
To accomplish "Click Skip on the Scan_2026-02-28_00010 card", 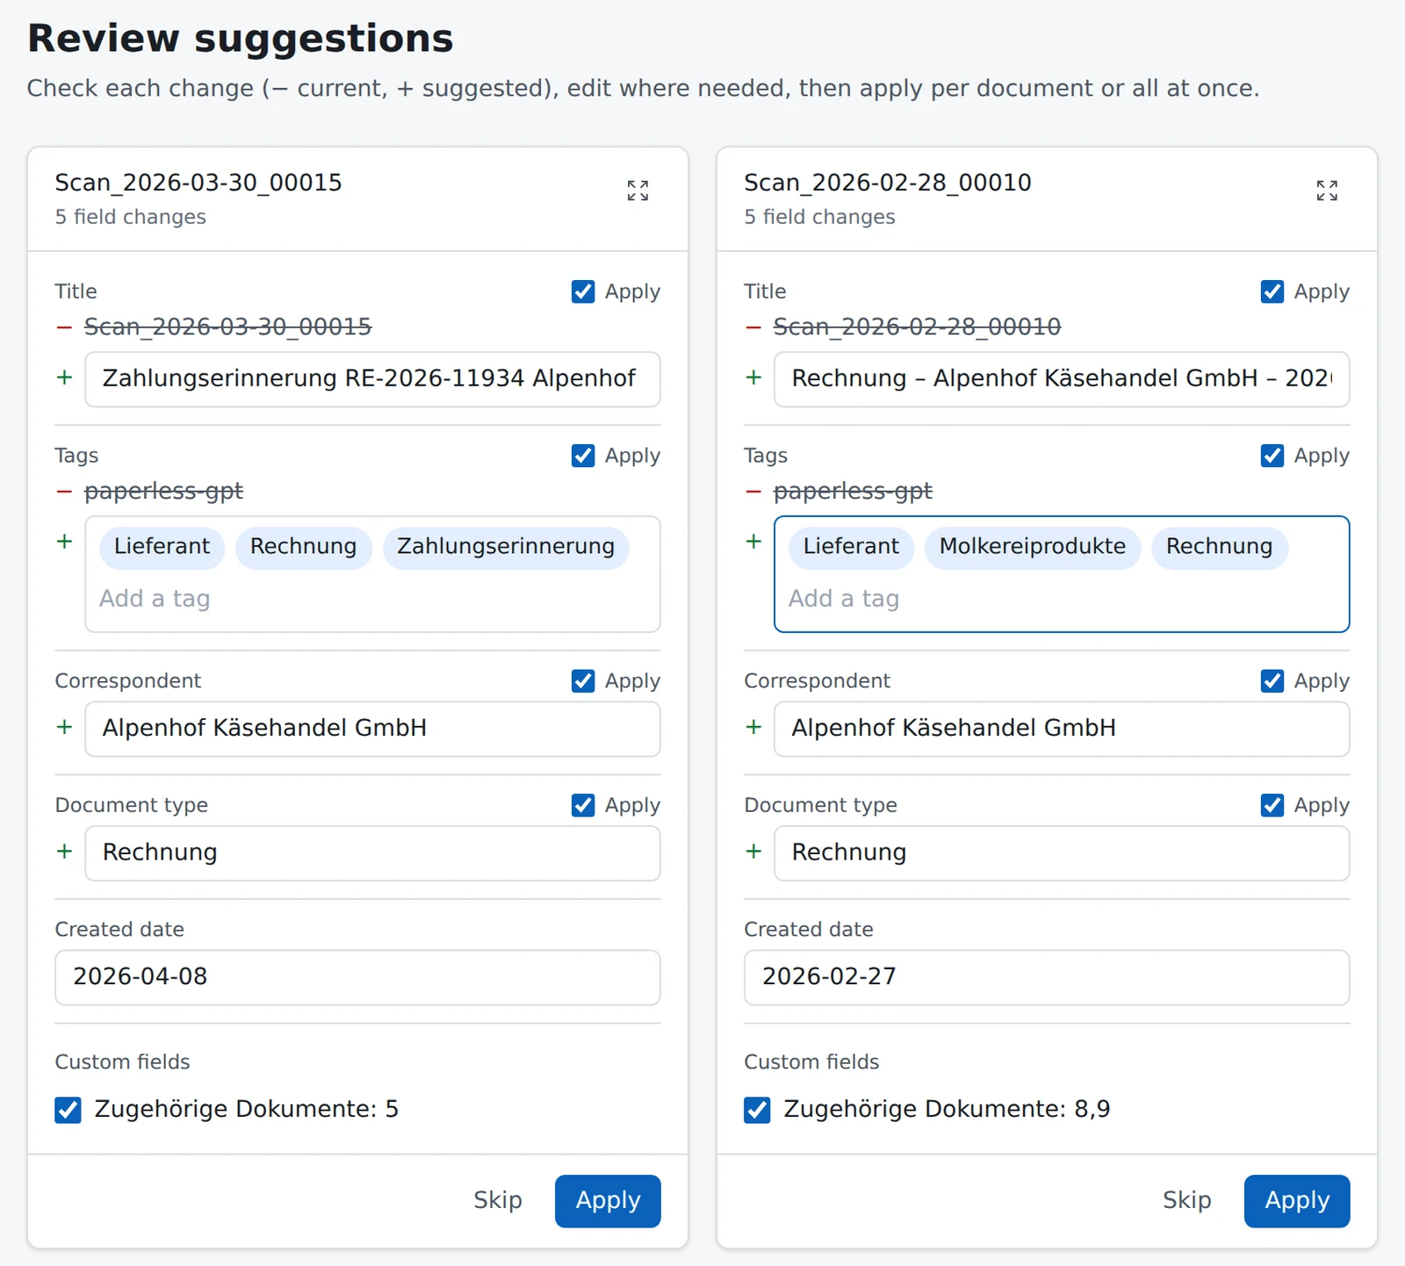I will [x=1187, y=1200].
